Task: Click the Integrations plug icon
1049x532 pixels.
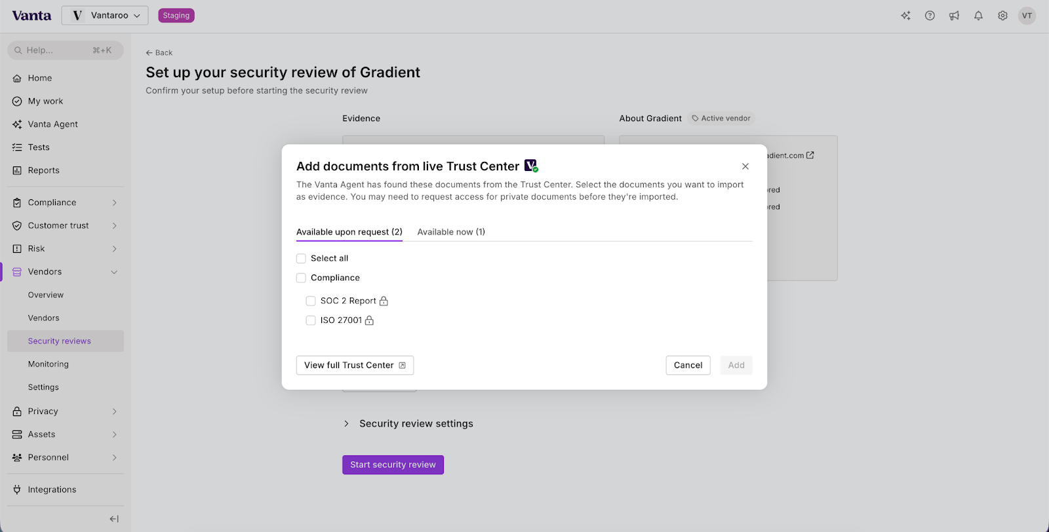Action: (x=17, y=489)
